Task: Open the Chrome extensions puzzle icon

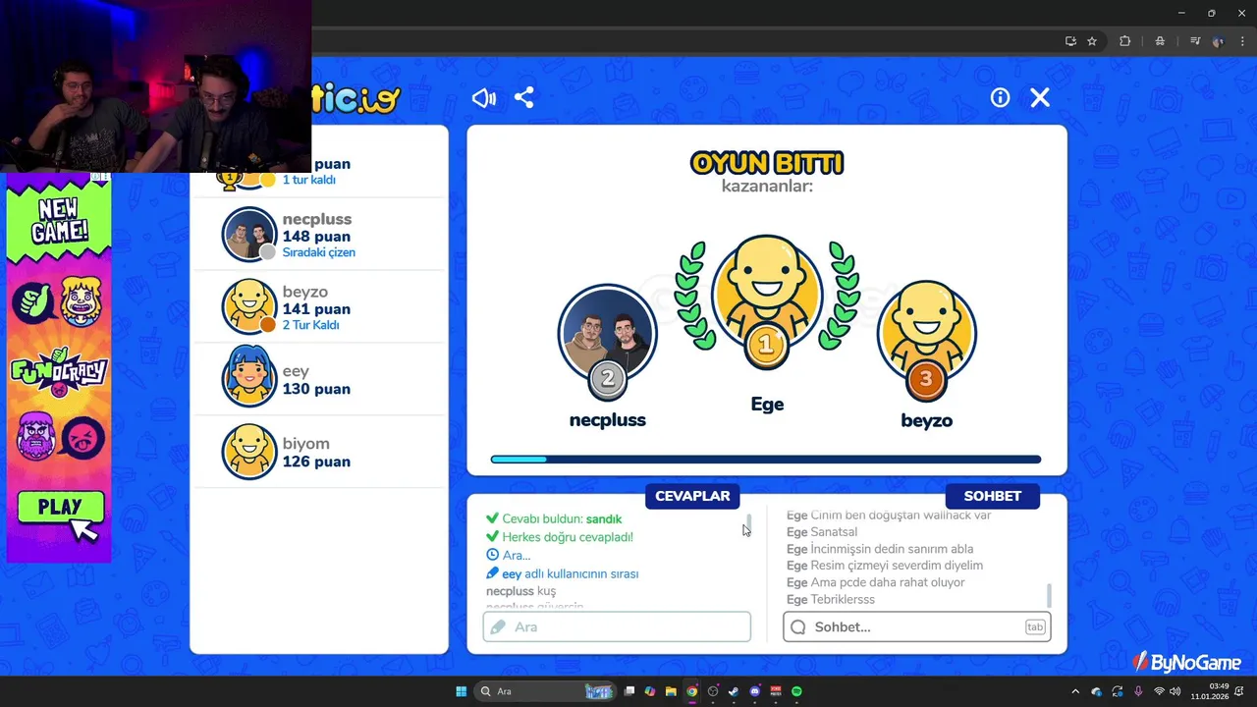Action: [1125, 41]
